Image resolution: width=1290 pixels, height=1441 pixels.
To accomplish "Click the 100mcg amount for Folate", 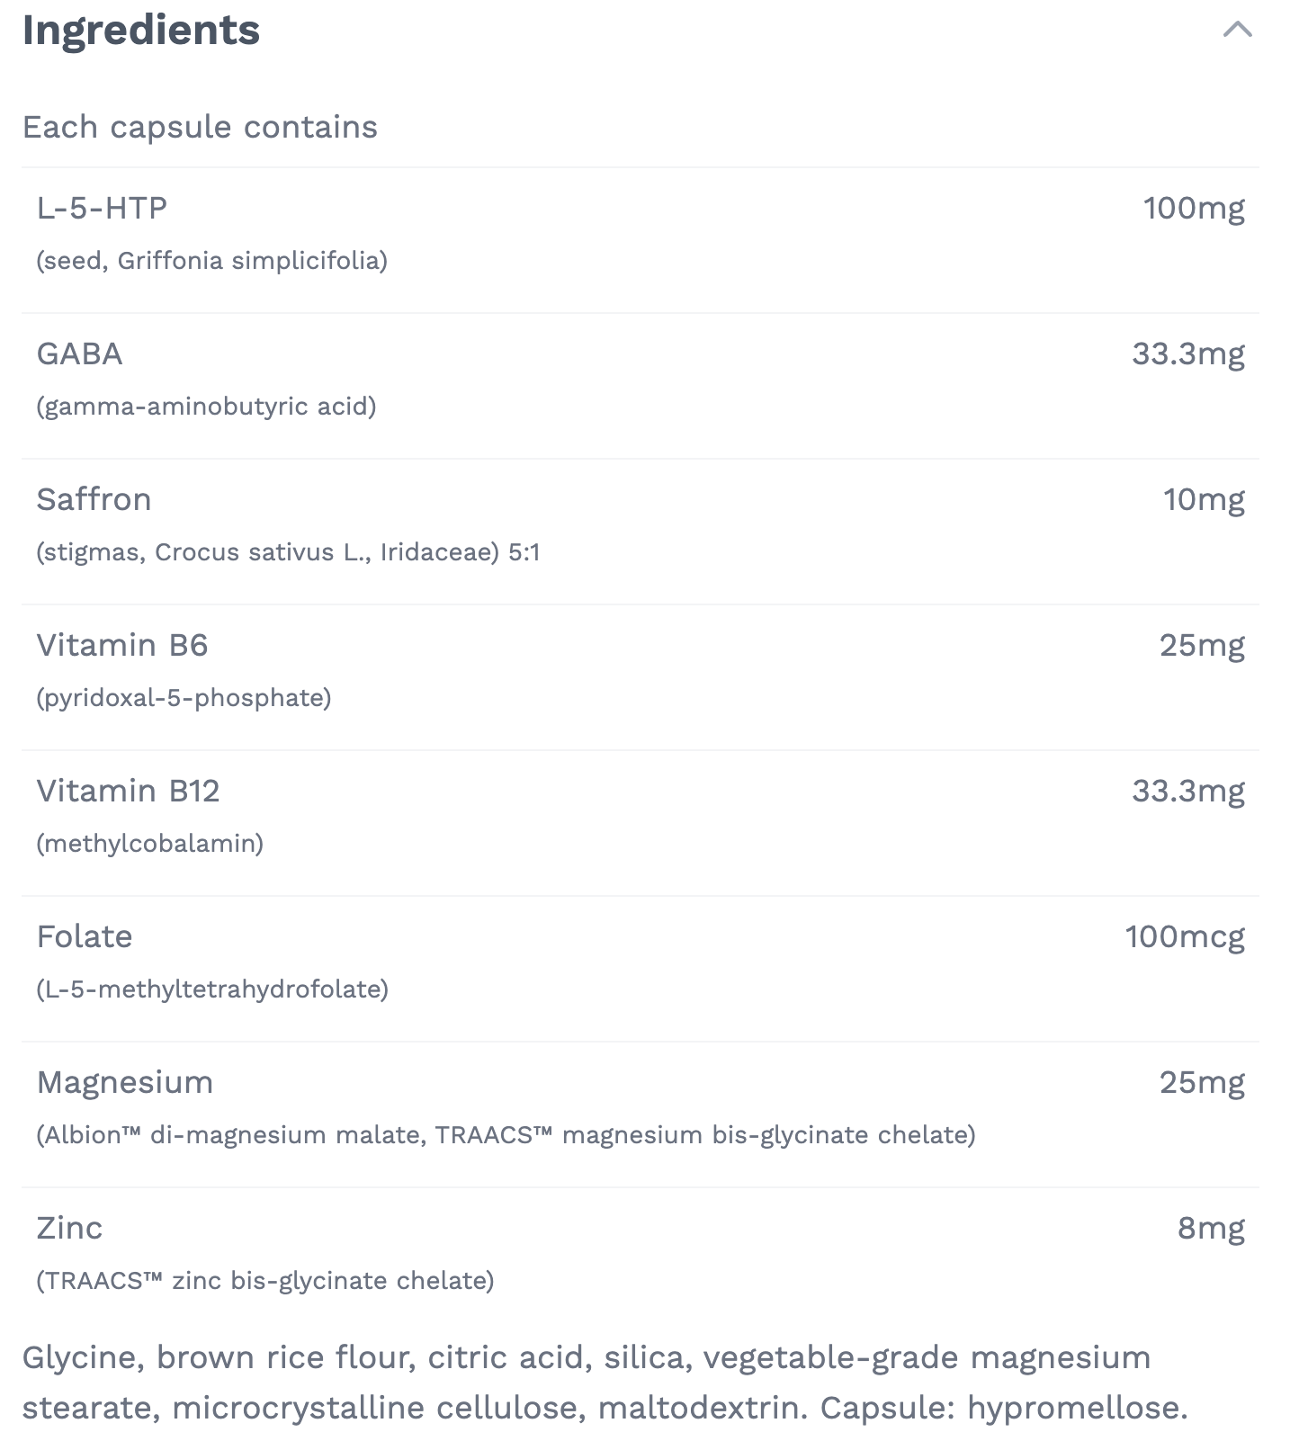I will 1184,937.
